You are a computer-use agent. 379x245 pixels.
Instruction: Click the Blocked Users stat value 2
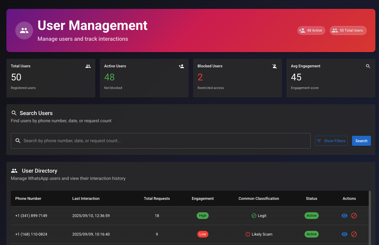(x=200, y=77)
